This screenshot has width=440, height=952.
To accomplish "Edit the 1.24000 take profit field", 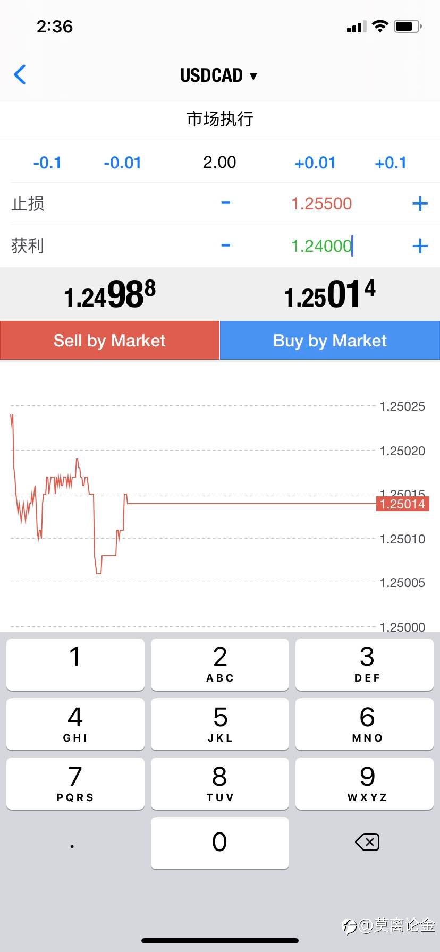I will pos(321,246).
